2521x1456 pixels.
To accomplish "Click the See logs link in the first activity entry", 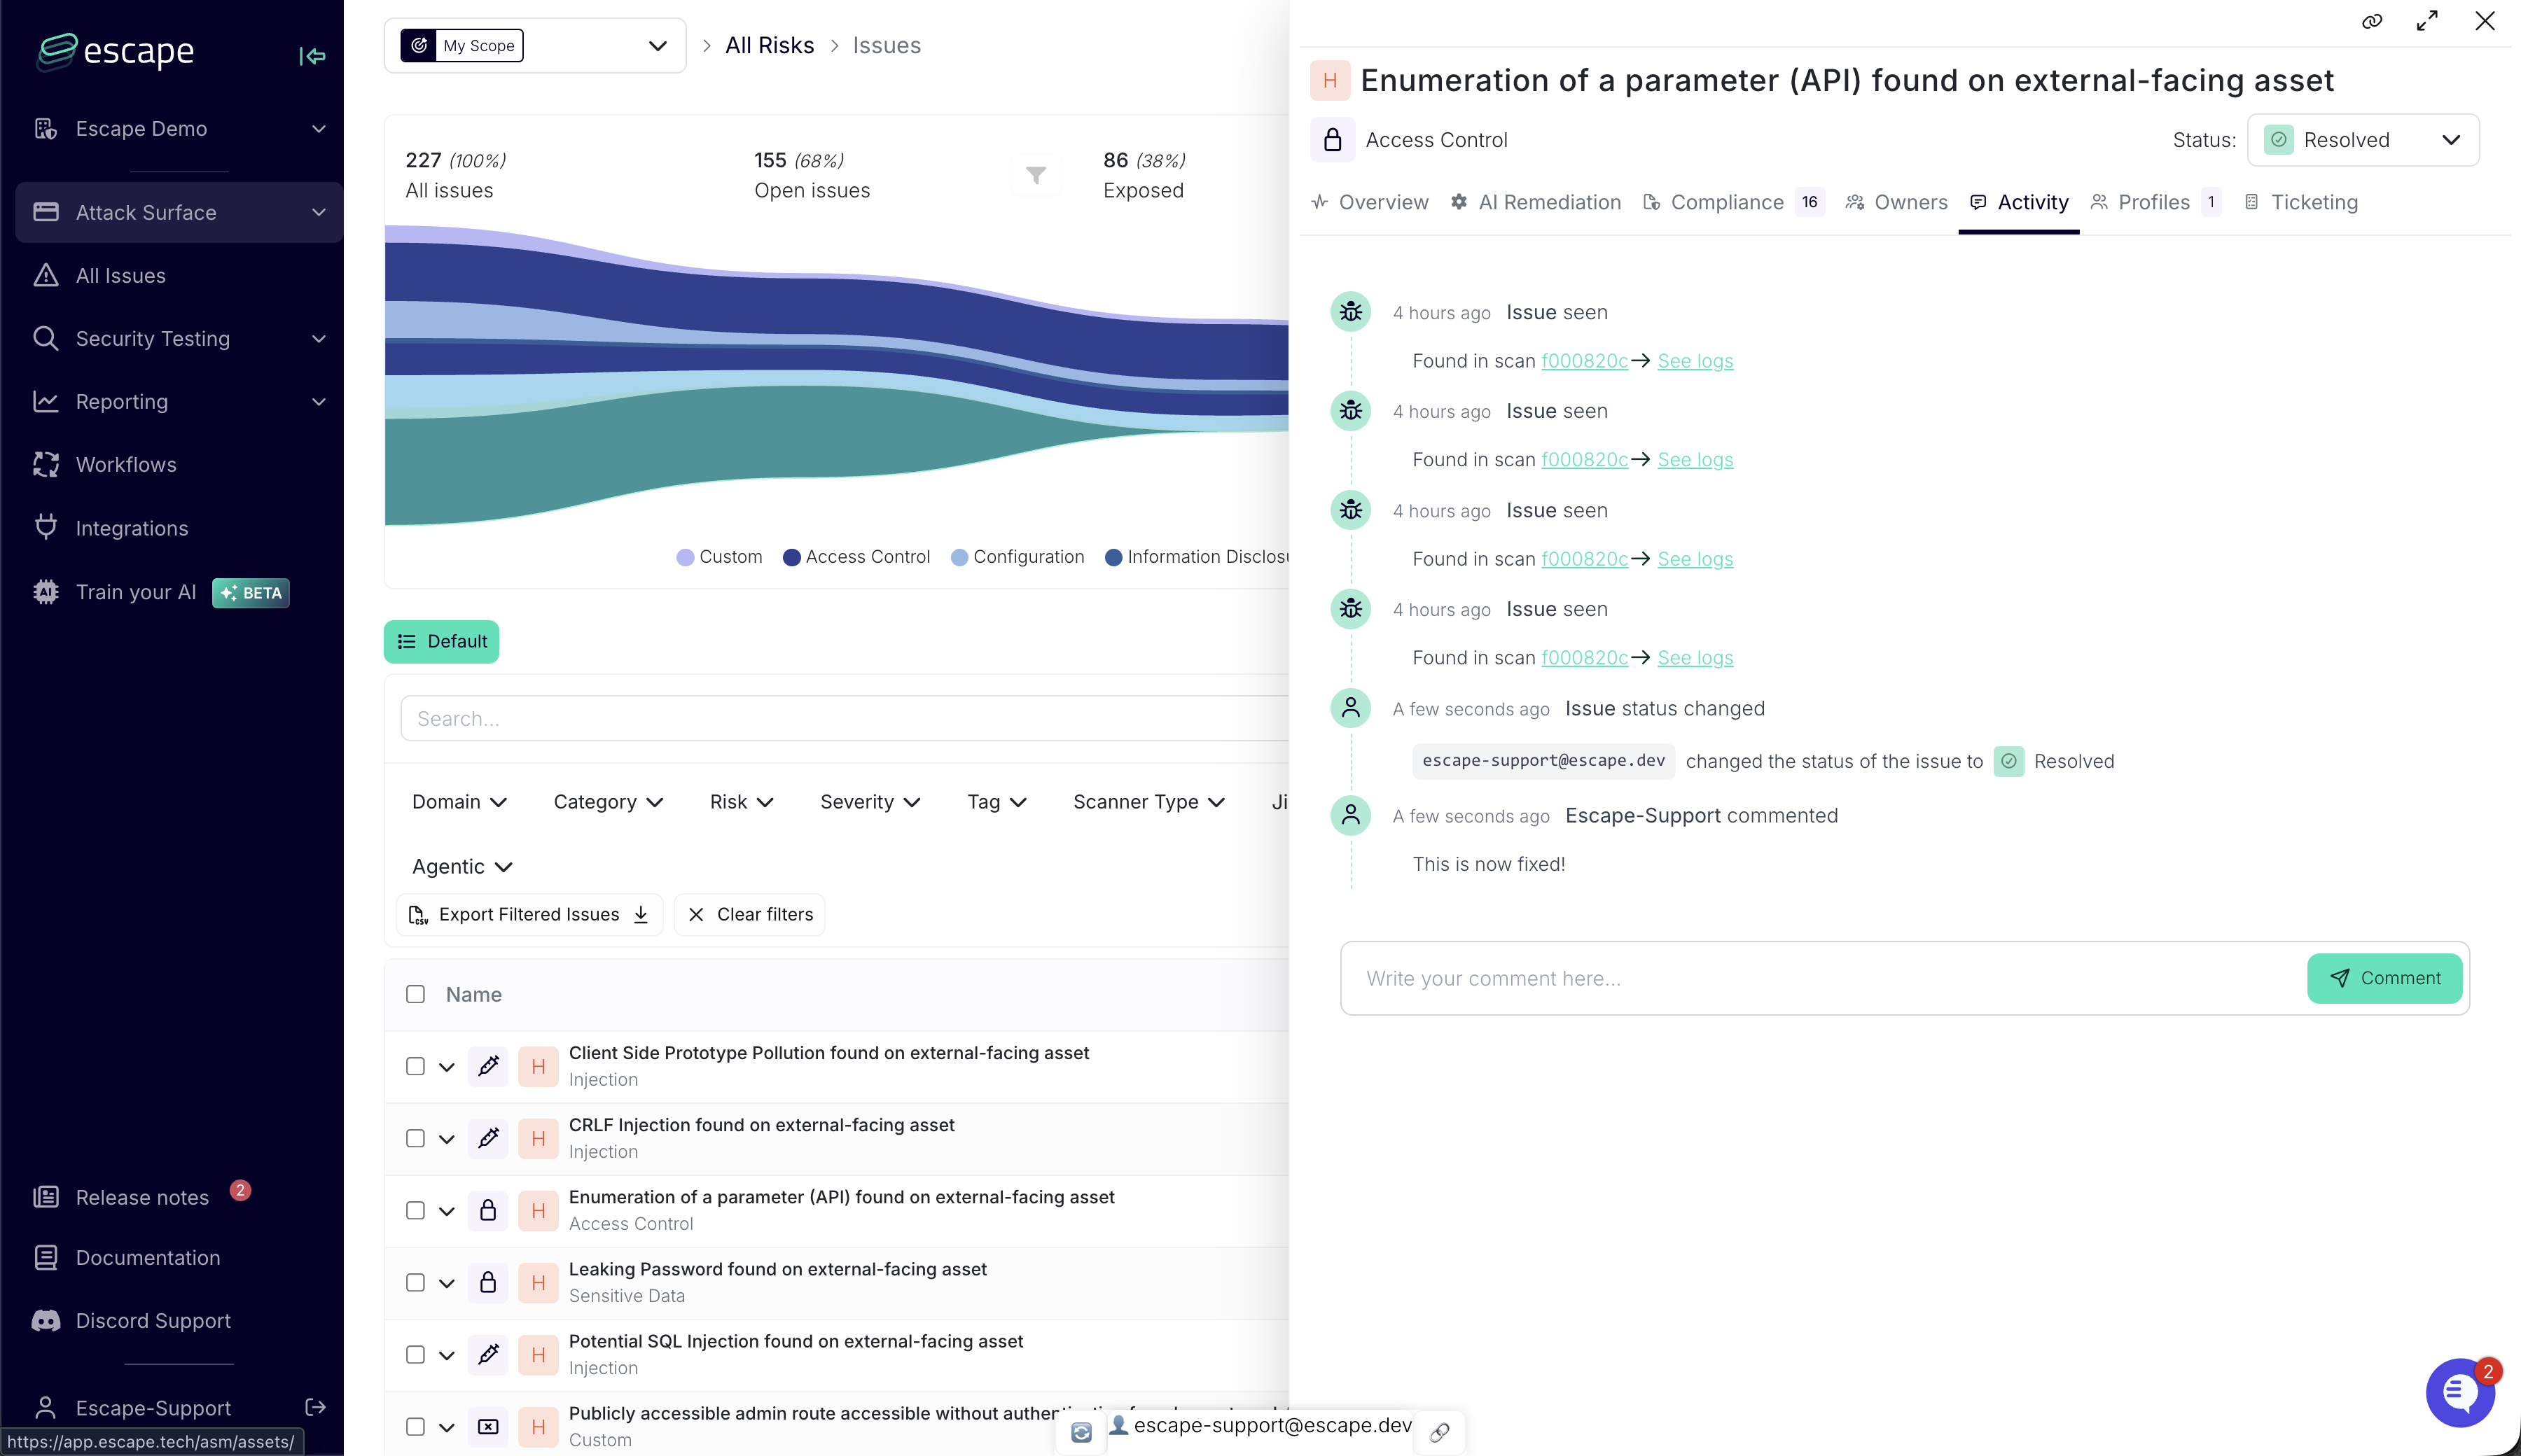I will tap(1694, 360).
